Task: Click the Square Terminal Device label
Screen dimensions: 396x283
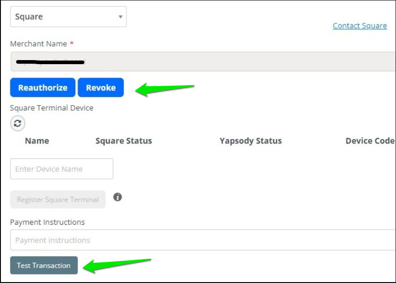Action: tap(52, 108)
